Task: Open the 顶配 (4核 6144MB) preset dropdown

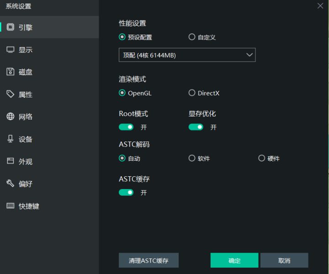Action: click(x=187, y=55)
